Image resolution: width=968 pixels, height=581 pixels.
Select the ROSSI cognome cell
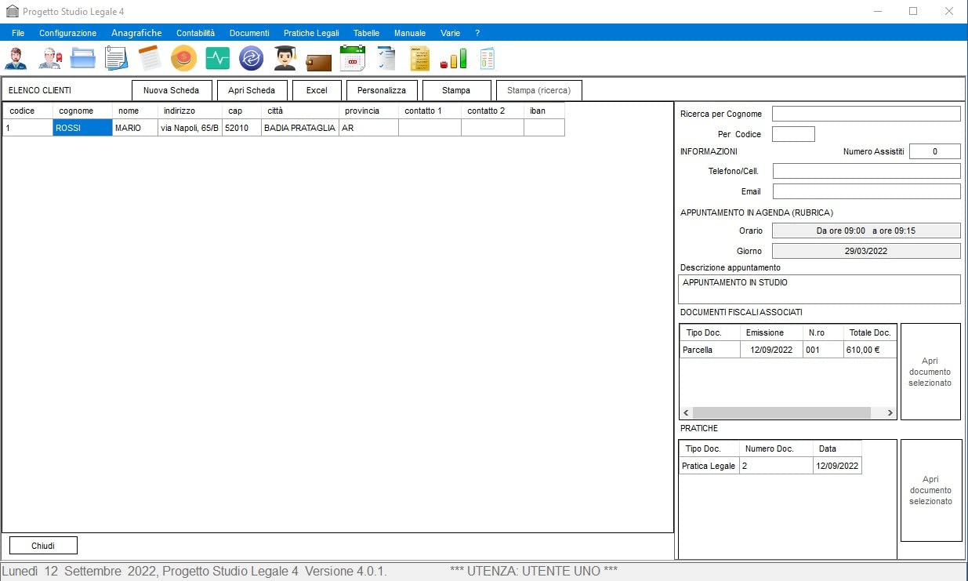[82, 128]
